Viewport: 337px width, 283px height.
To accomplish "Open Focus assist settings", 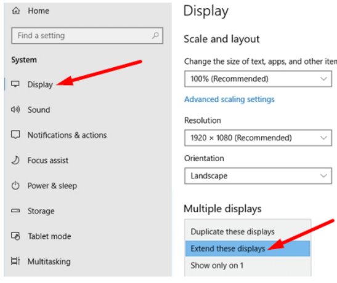I will pos(47,161).
